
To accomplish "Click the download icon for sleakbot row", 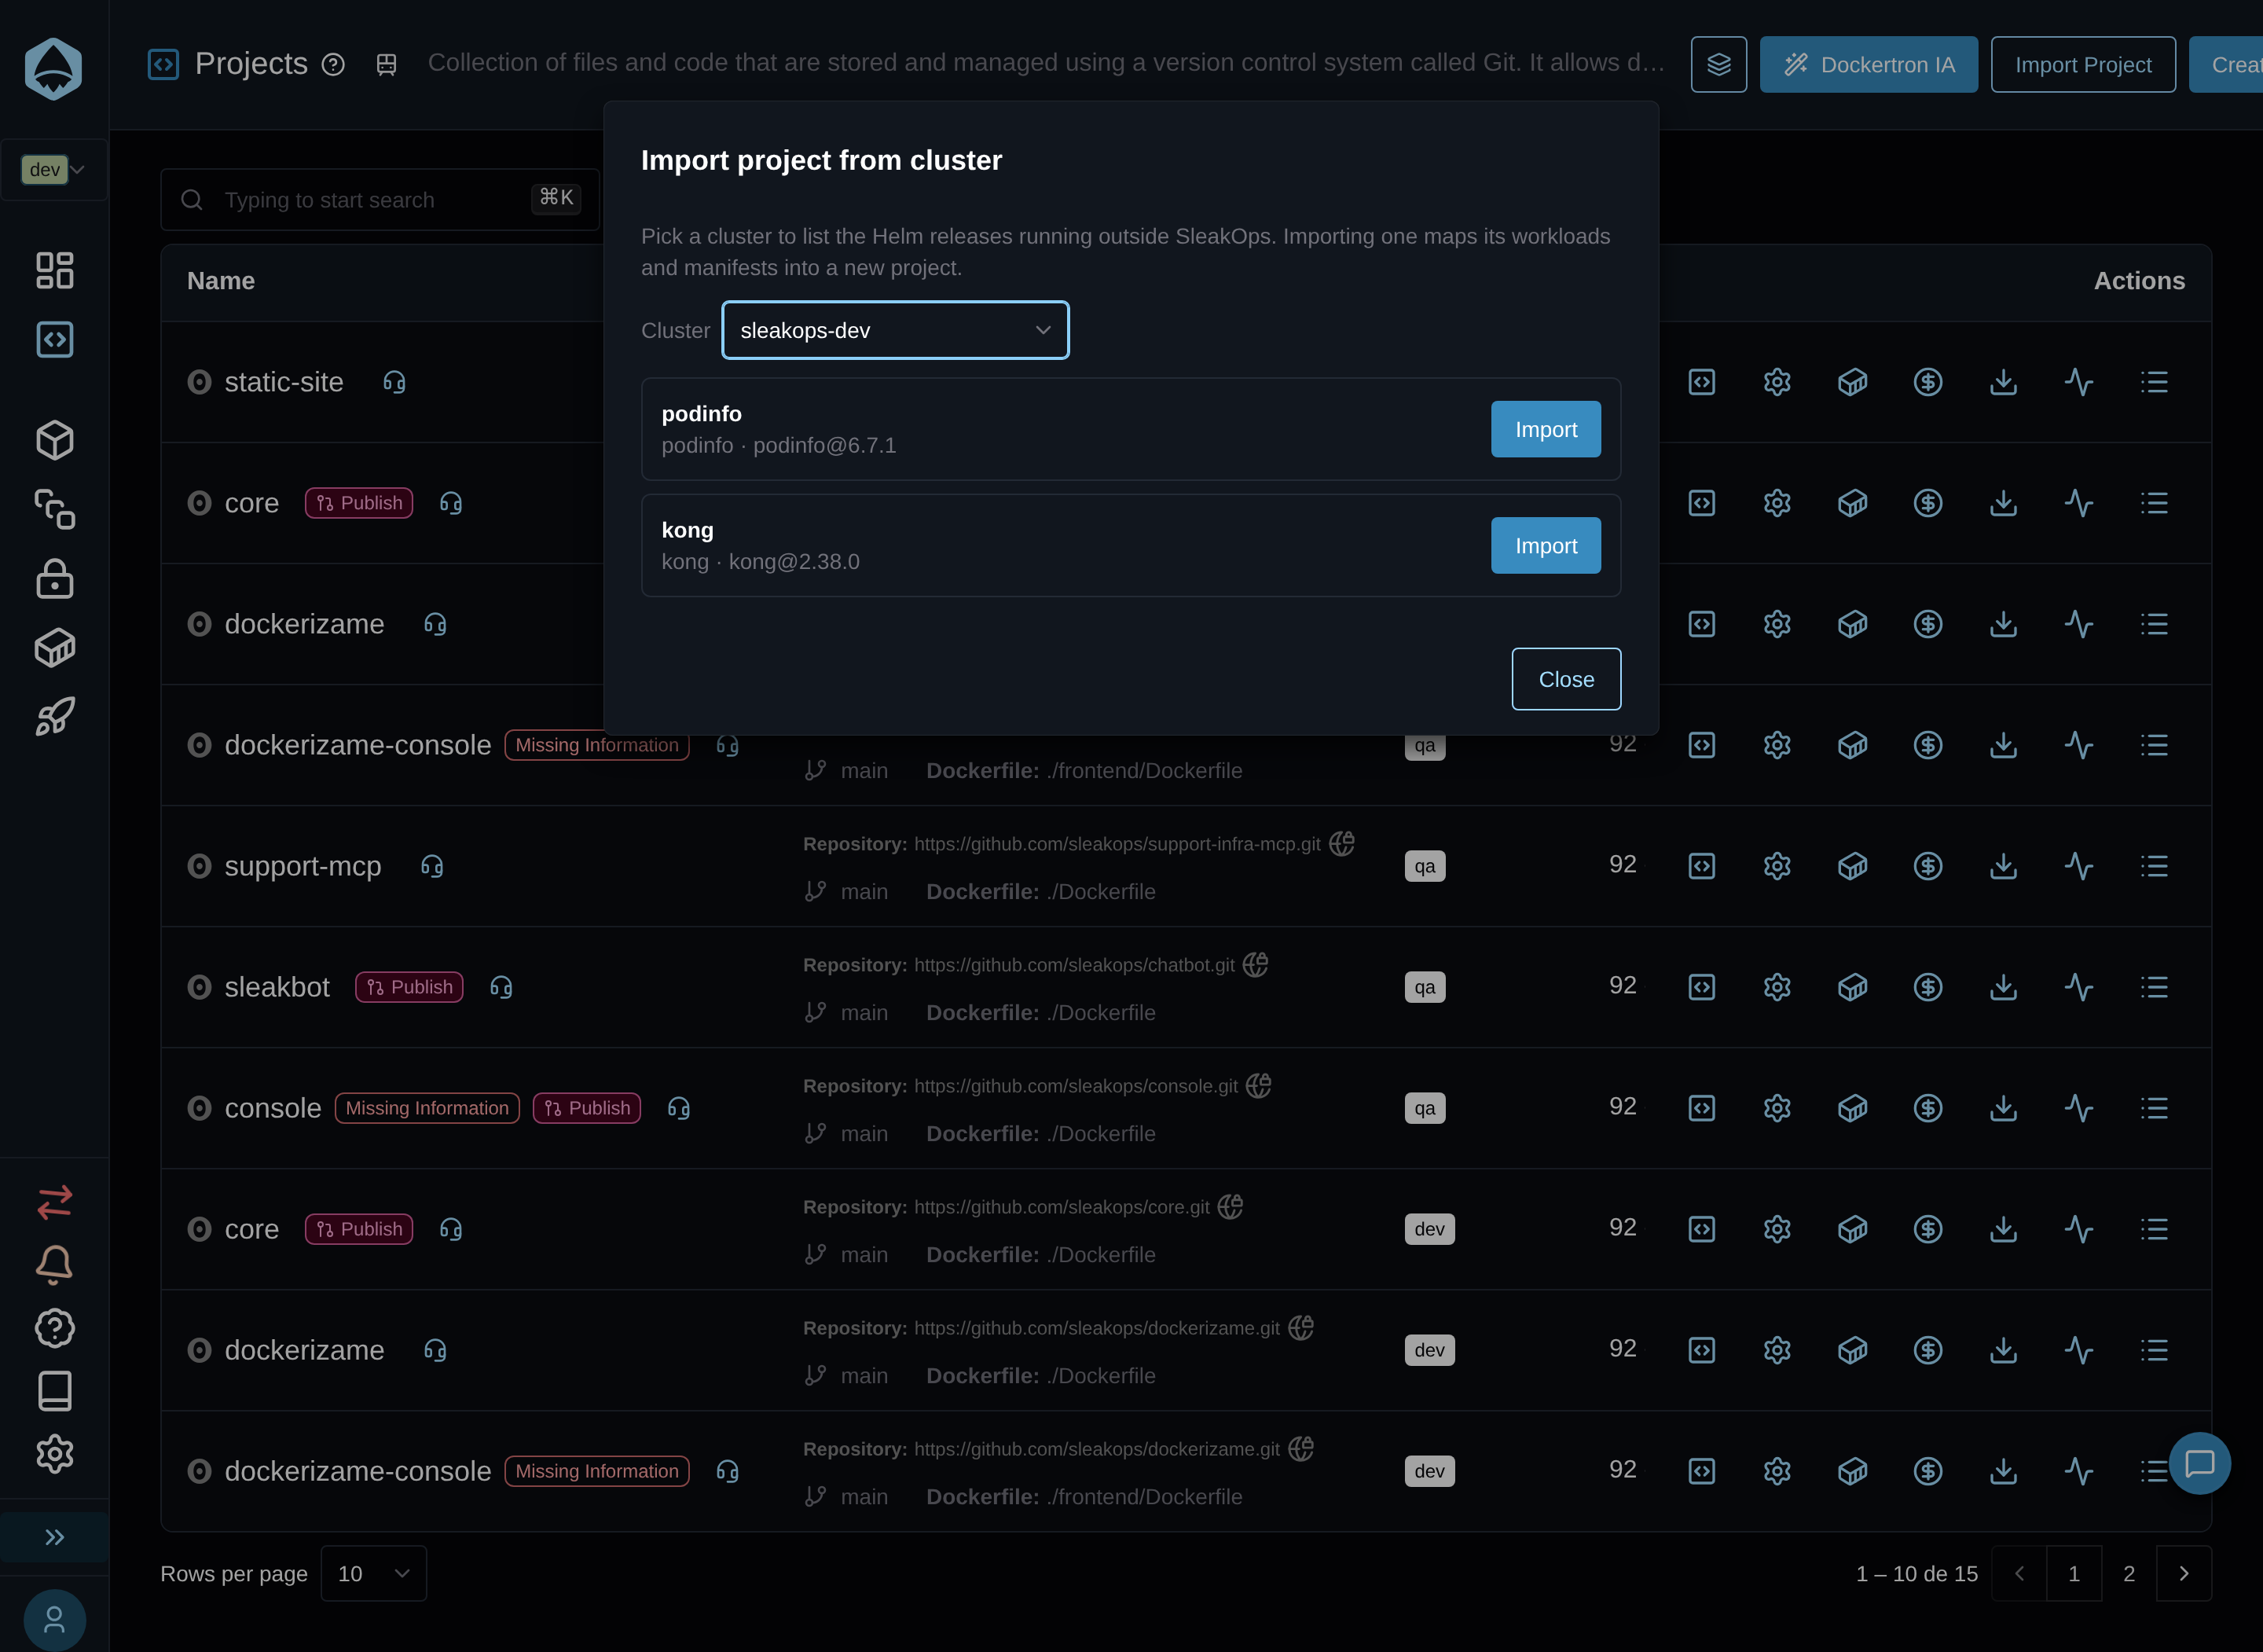I will [x=2003, y=987].
